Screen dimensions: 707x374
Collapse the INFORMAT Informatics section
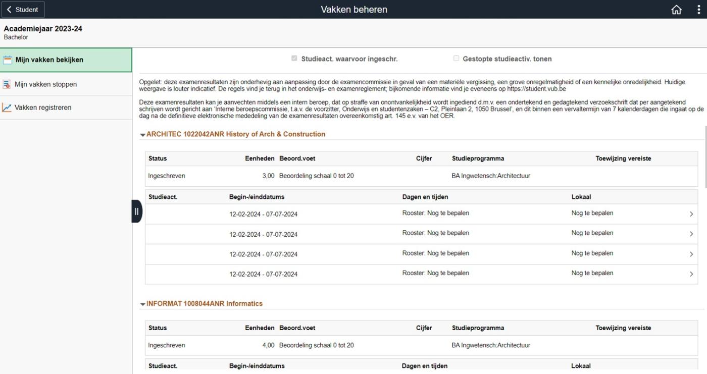click(143, 304)
